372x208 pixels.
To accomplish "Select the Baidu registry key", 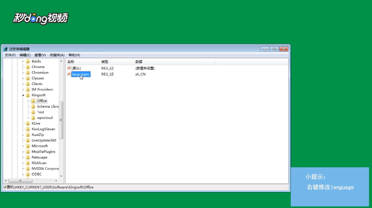I will [36, 61].
